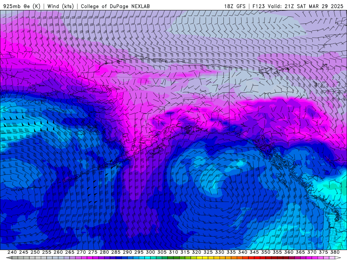347x260 pixels.
Task: Click the 290 legend value
Action: 127,252
